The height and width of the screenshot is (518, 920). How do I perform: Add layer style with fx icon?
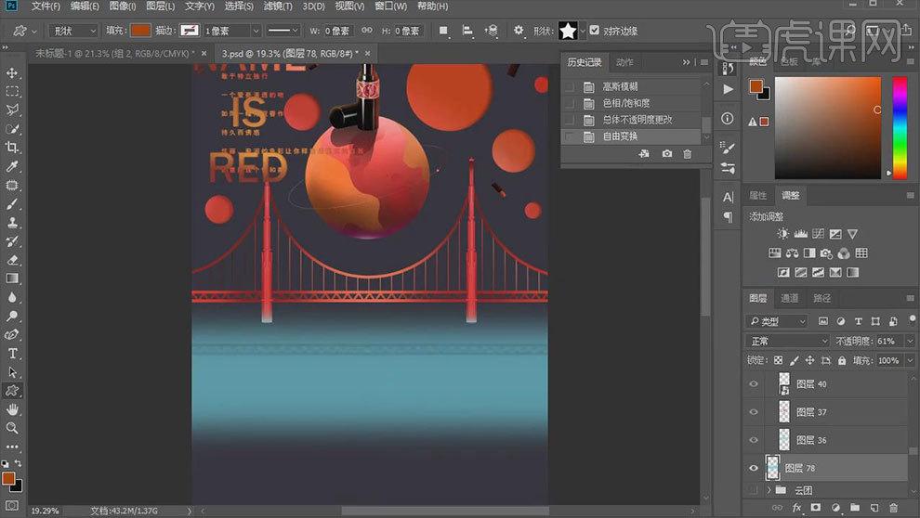point(795,508)
